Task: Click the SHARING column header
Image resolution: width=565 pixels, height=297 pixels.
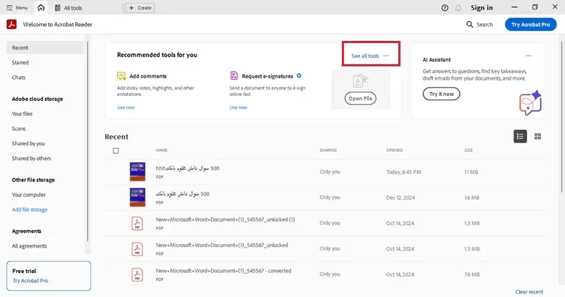Action: click(328, 150)
